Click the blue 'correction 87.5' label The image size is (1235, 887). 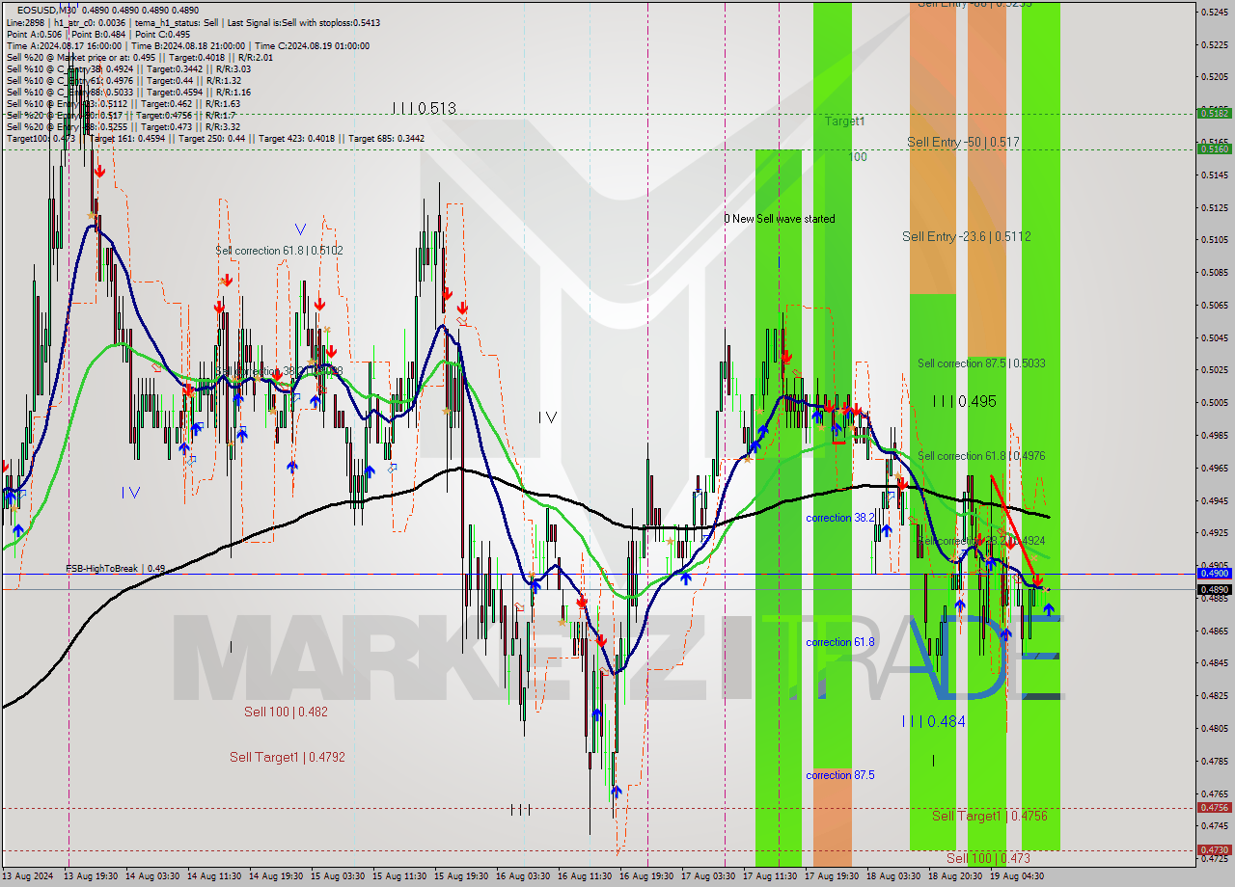click(x=840, y=775)
